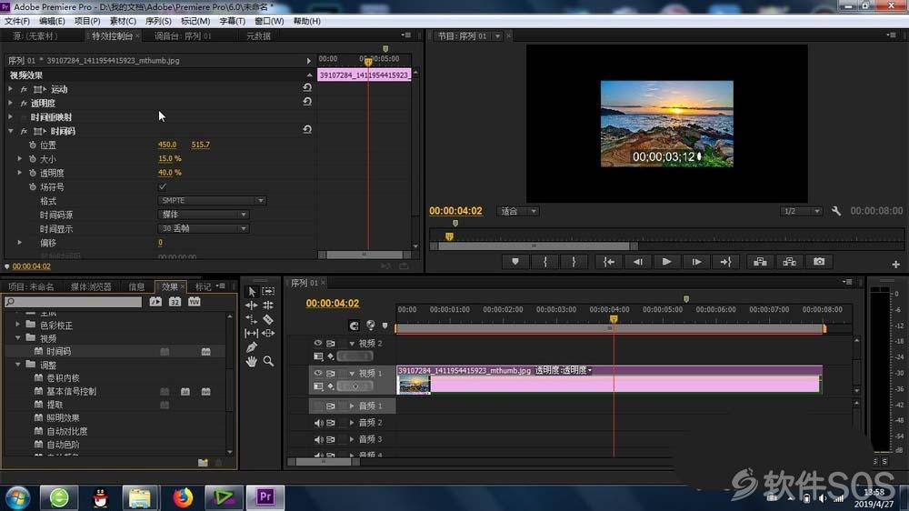Image resolution: width=909 pixels, height=511 pixels.
Task: Open the 时间显示 dropdown
Action: pos(203,228)
